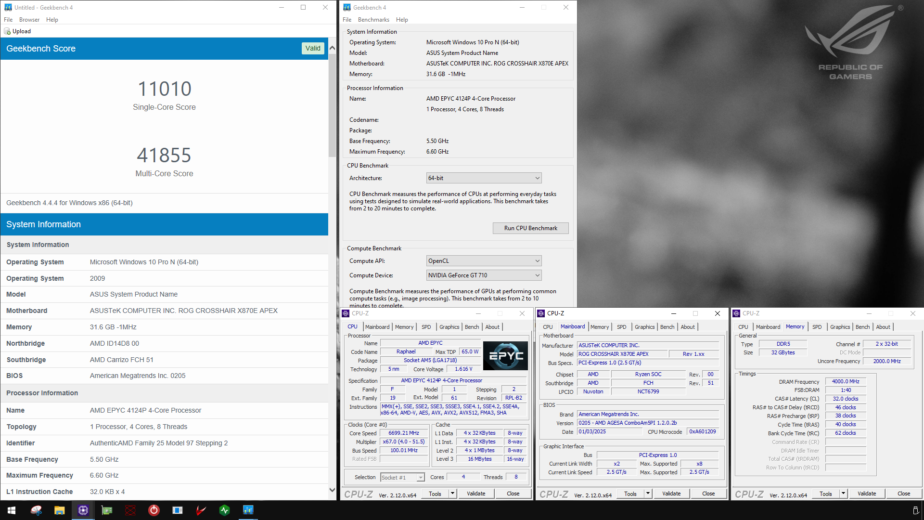This screenshot has width=924, height=520.
Task: Click the EPYC processor logo in CPU-Z
Action: 505,356
